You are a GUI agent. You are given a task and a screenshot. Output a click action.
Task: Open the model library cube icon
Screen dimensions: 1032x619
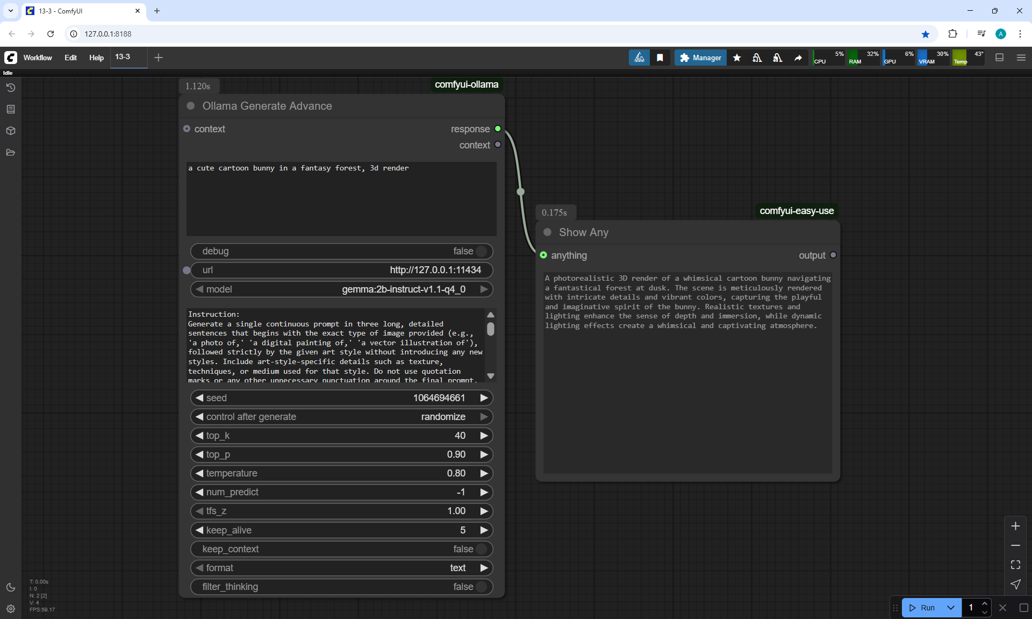point(11,131)
